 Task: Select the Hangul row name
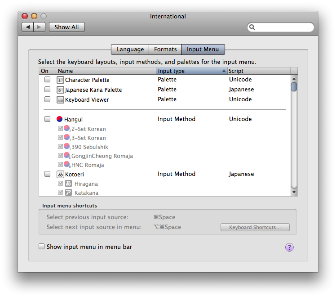[x=73, y=120]
